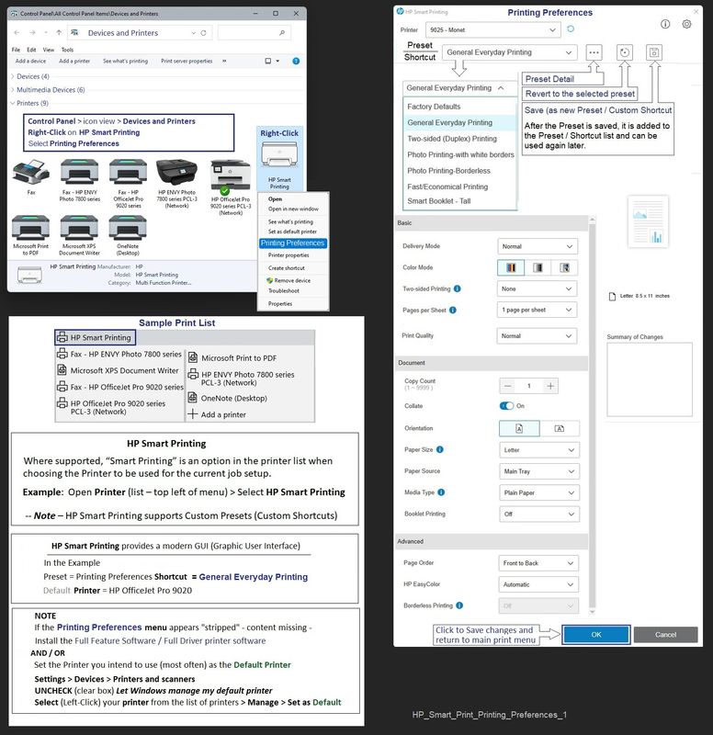Select full color mode icon
This screenshot has width=713, height=735.
point(511,267)
